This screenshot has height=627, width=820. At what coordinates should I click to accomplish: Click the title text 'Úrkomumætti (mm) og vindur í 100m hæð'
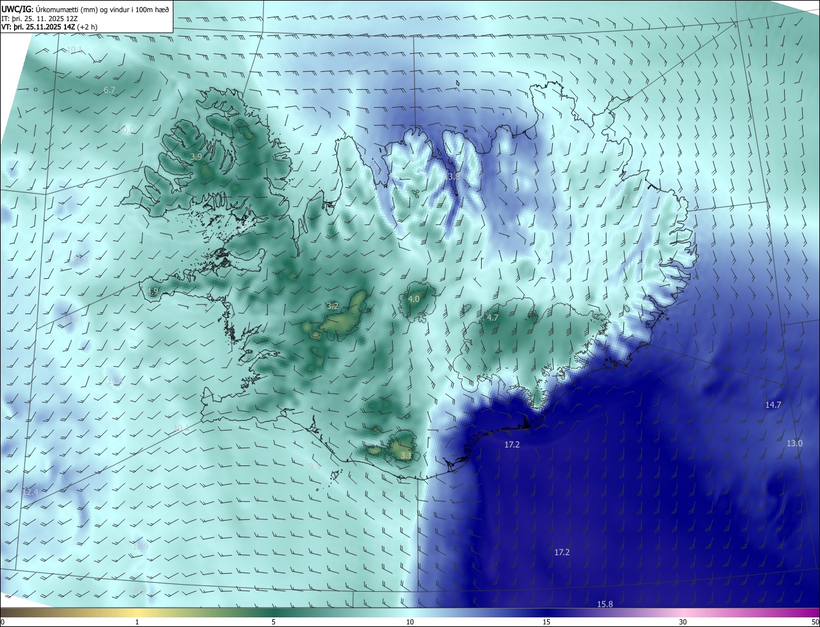102,9
